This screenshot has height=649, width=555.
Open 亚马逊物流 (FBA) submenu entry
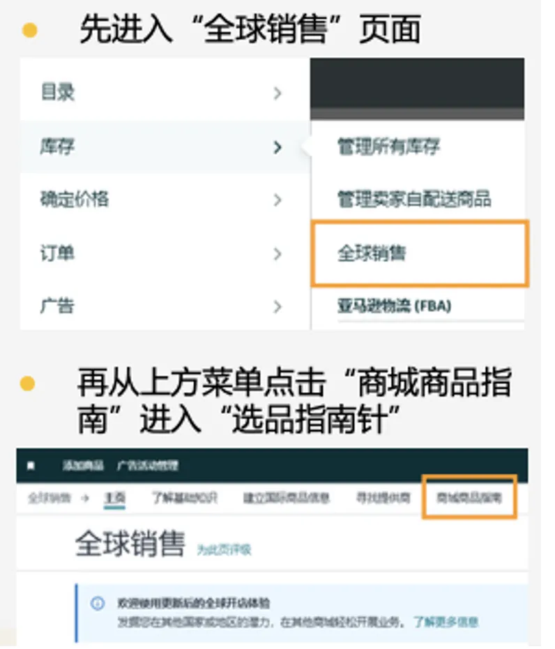point(394,306)
